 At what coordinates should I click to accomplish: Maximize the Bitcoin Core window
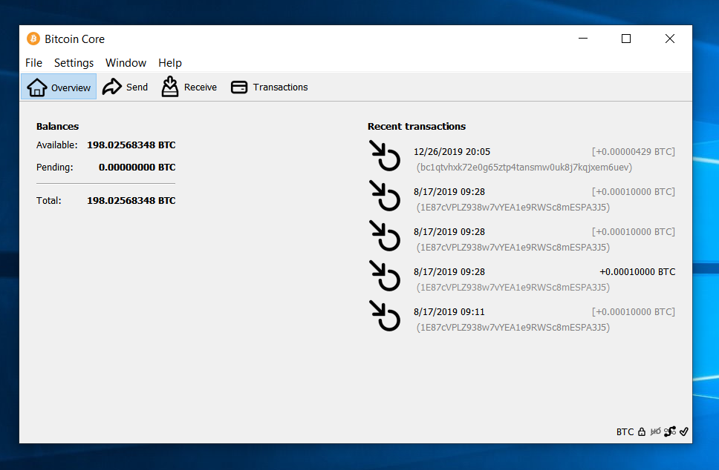pos(626,39)
